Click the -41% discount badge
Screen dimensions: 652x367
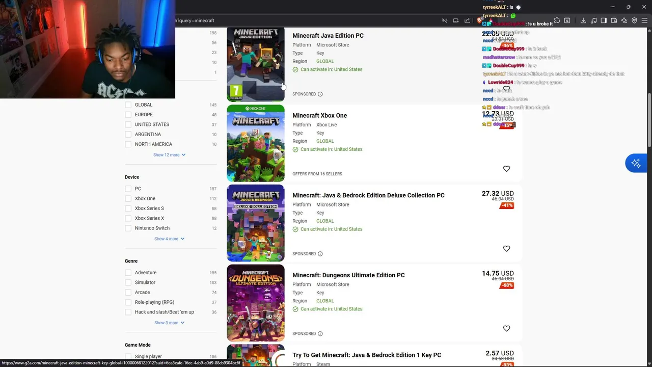[x=506, y=206]
